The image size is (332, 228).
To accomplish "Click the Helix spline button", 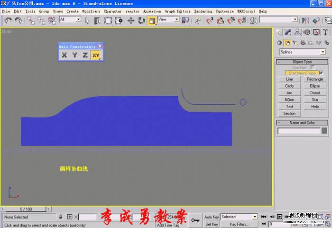I will click(x=315, y=107).
